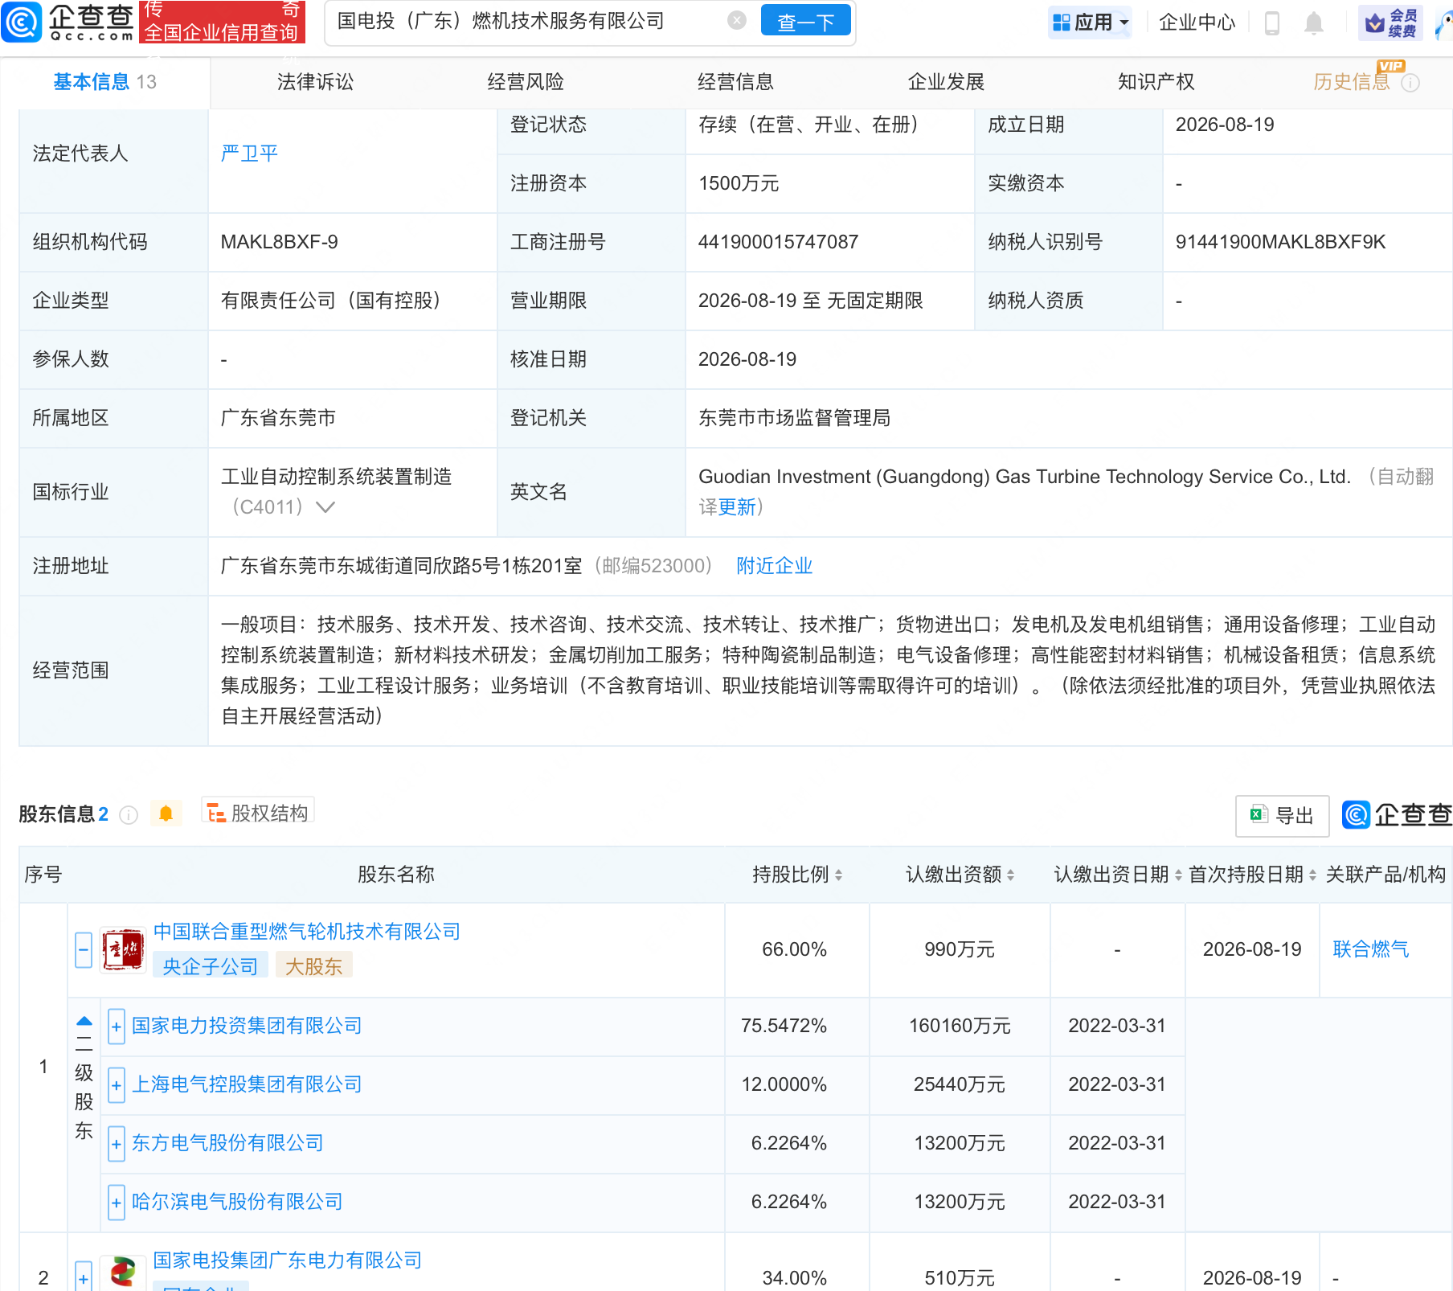Clear the search box text

tap(736, 21)
